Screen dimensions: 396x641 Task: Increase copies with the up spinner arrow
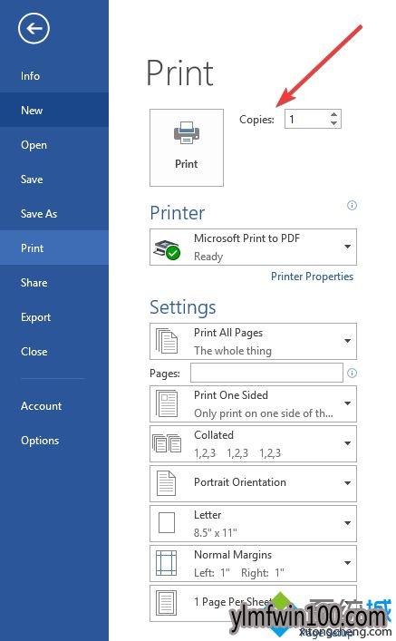tap(333, 115)
